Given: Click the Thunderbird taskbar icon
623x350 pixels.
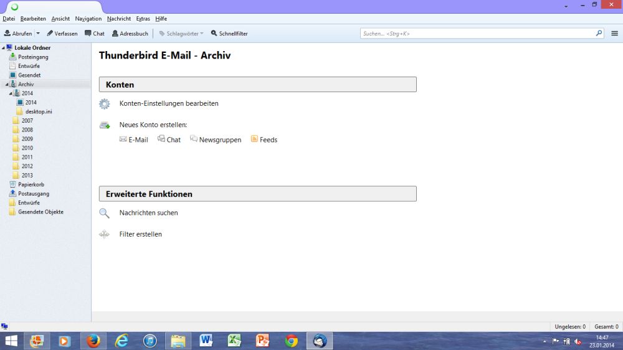Looking at the screenshot, I should pyautogui.click(x=320, y=341).
